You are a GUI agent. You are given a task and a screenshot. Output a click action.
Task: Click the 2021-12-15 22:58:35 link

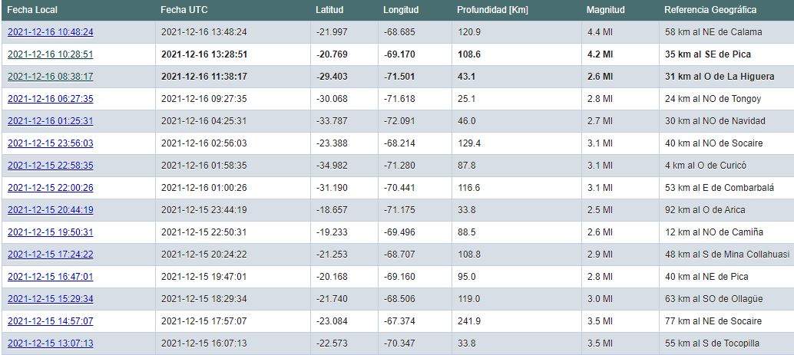click(50, 166)
